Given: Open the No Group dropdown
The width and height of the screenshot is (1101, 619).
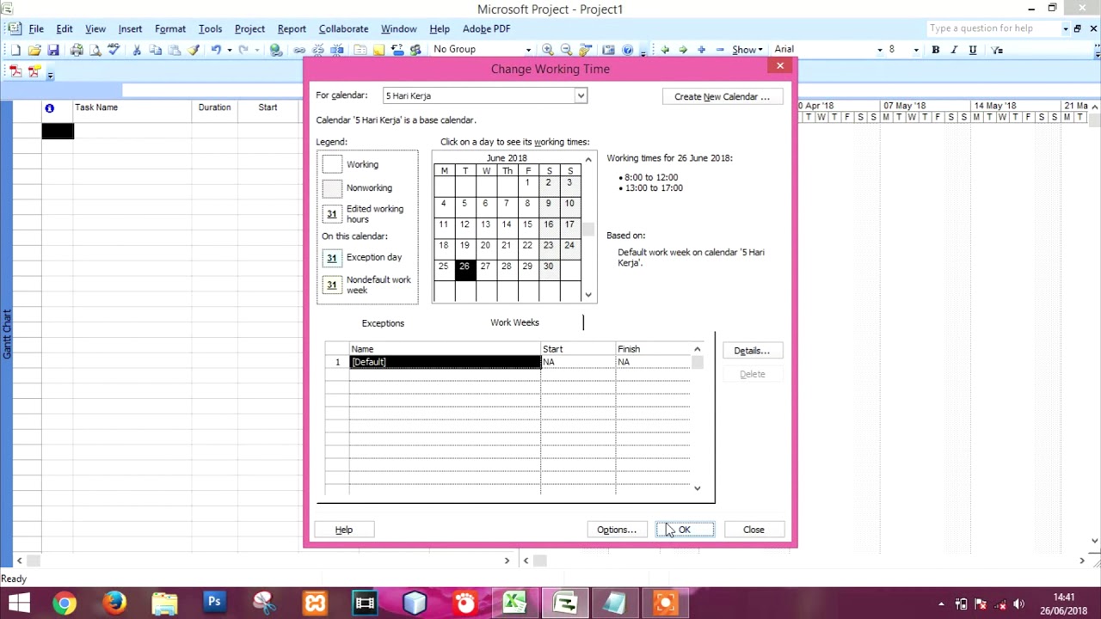Looking at the screenshot, I should pos(530,50).
